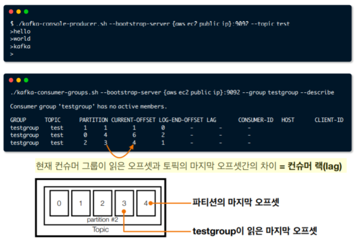Click 'test' topic in the middle table row

(x=57, y=135)
